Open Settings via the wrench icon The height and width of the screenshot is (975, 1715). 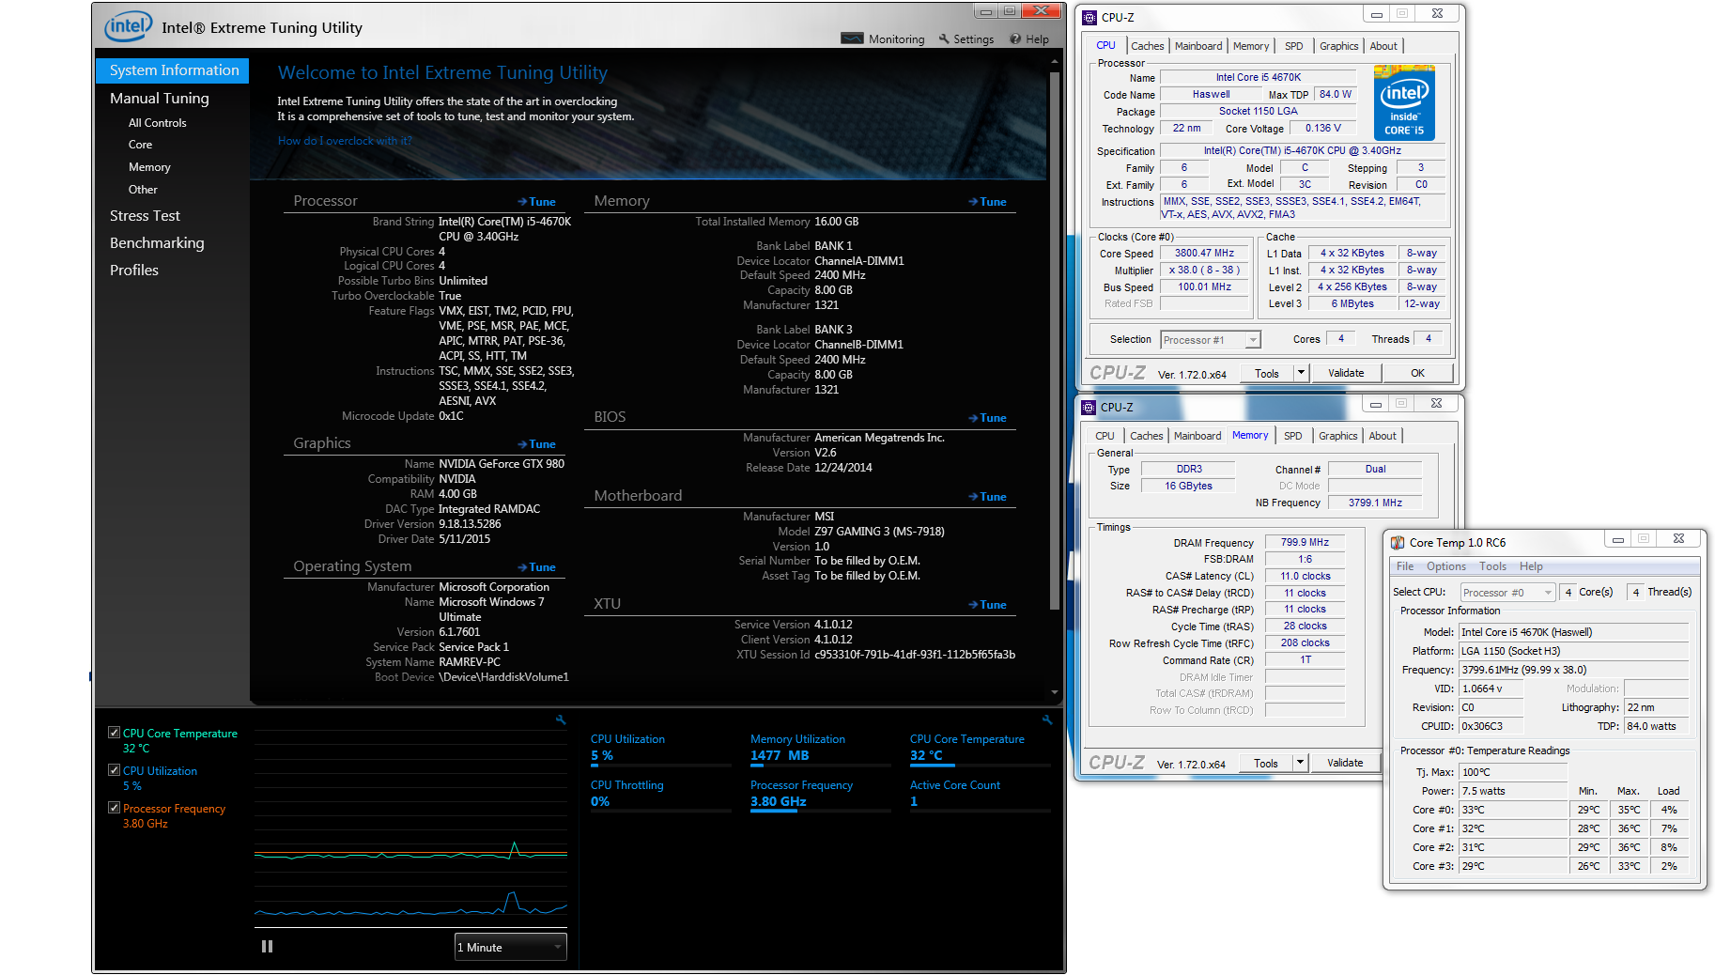point(944,39)
